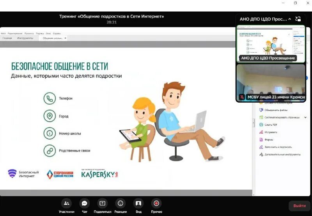This screenshot has width=312, height=216.
Task: Select МОБУ лицей 23 camera thumbnail
Action: click(271, 83)
